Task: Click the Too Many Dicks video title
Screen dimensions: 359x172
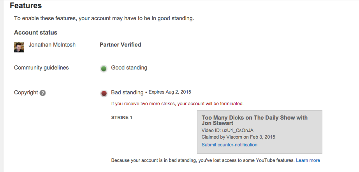Action: (255, 120)
